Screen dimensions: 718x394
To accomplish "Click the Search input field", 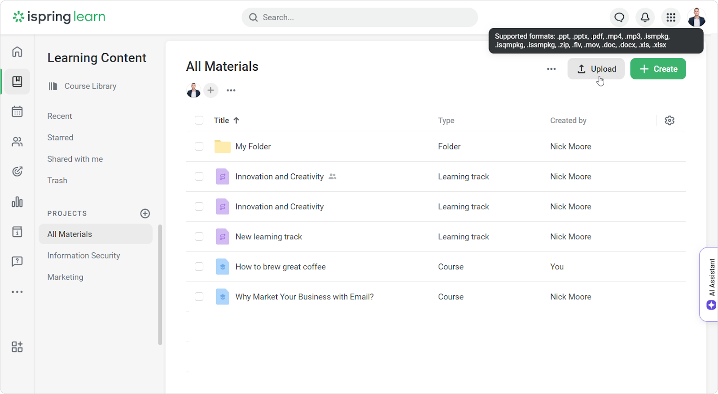I will pos(360,17).
